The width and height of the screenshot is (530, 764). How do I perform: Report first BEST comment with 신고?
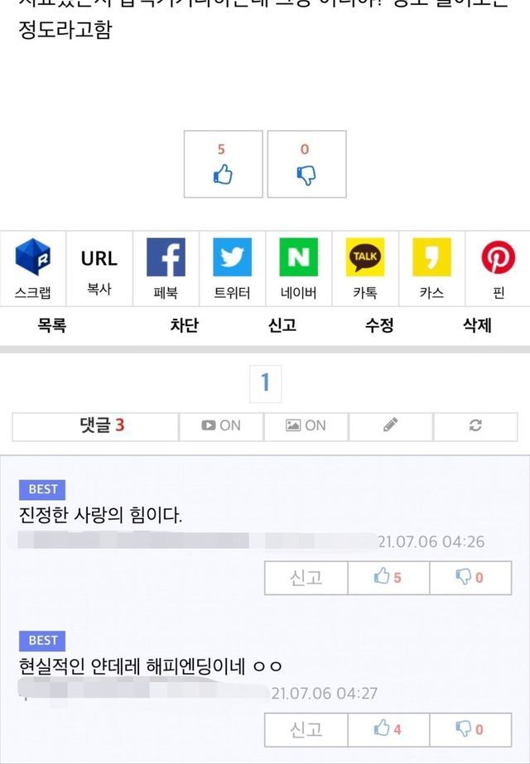click(x=306, y=578)
